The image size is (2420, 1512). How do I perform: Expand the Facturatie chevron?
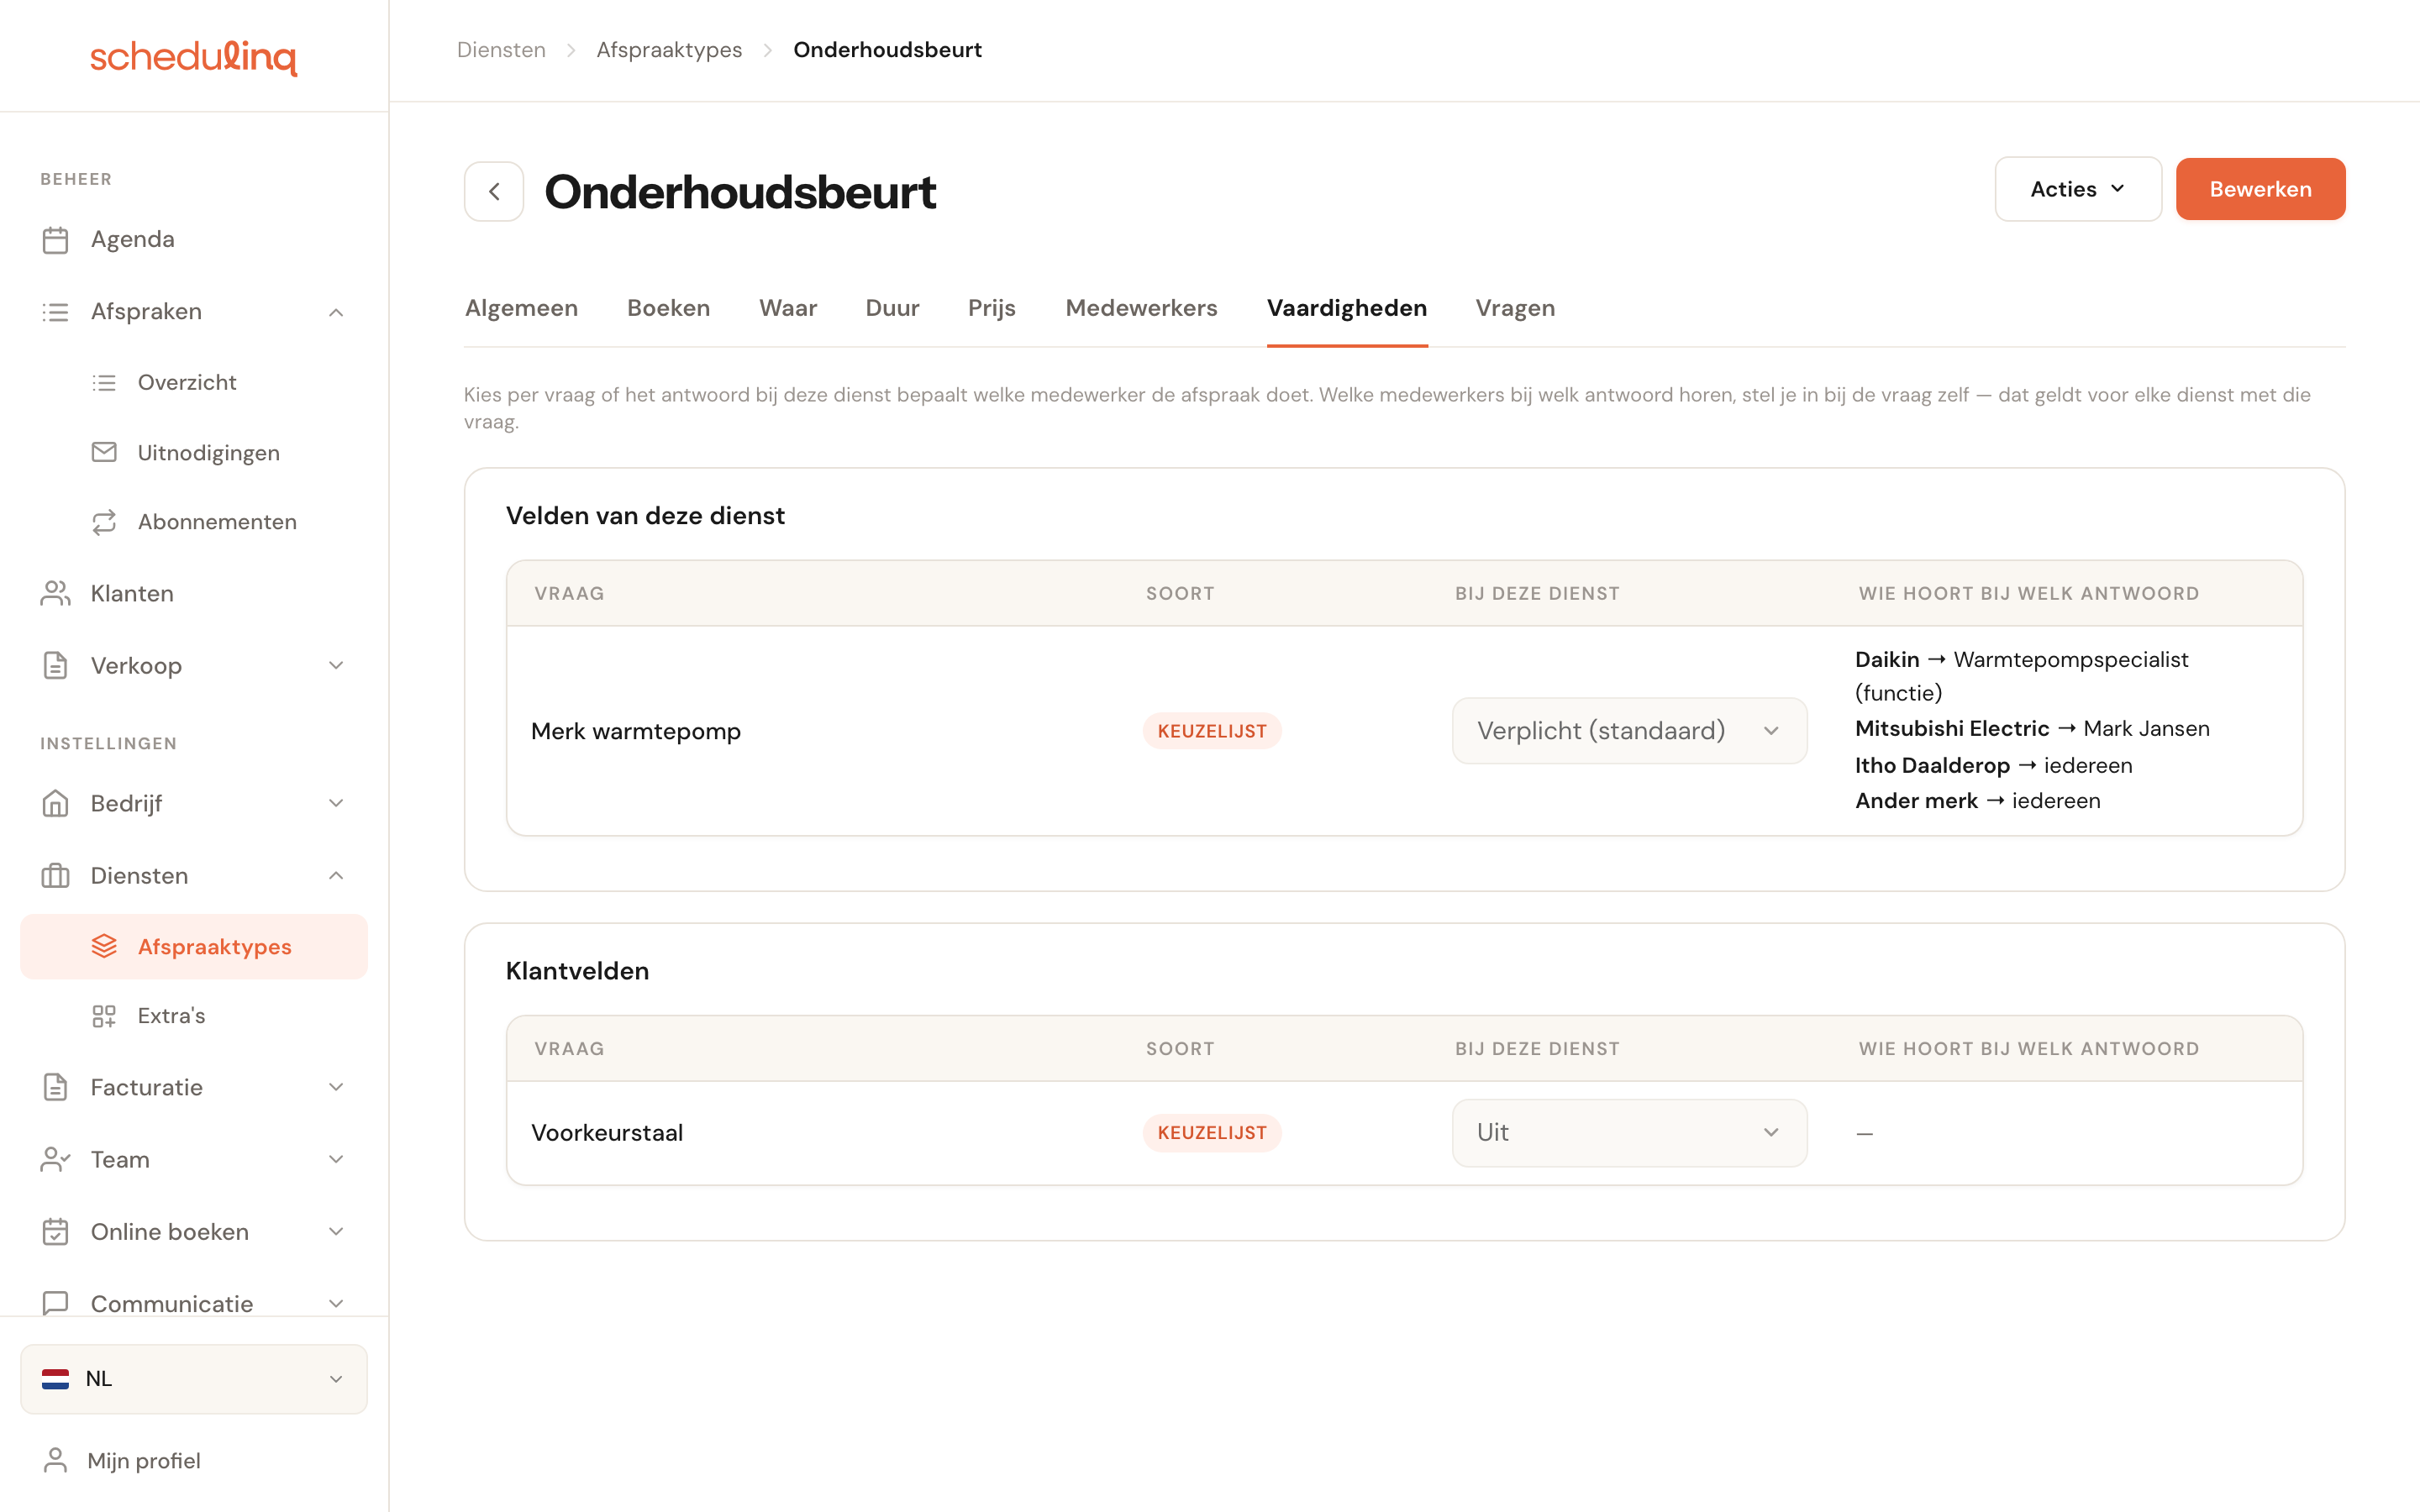point(336,1087)
